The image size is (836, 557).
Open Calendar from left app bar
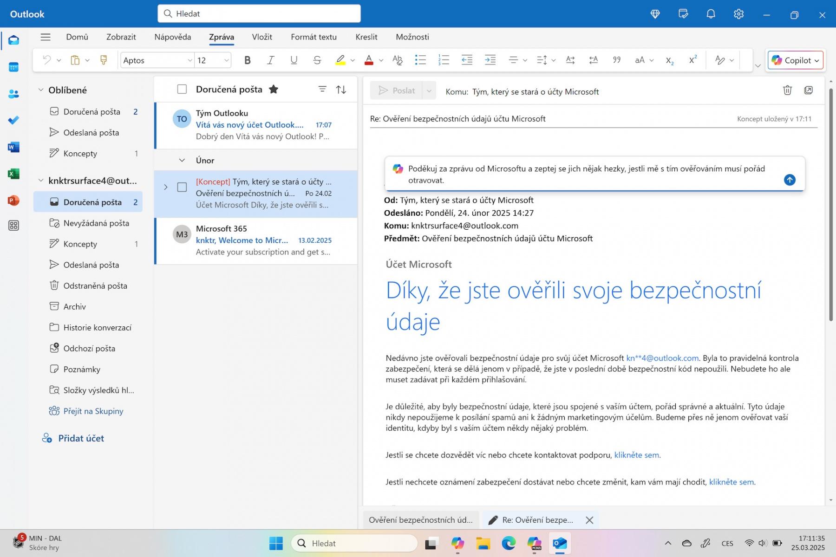13,67
